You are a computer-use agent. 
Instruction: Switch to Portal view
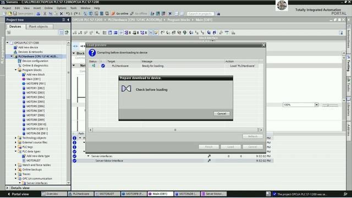click(18, 194)
